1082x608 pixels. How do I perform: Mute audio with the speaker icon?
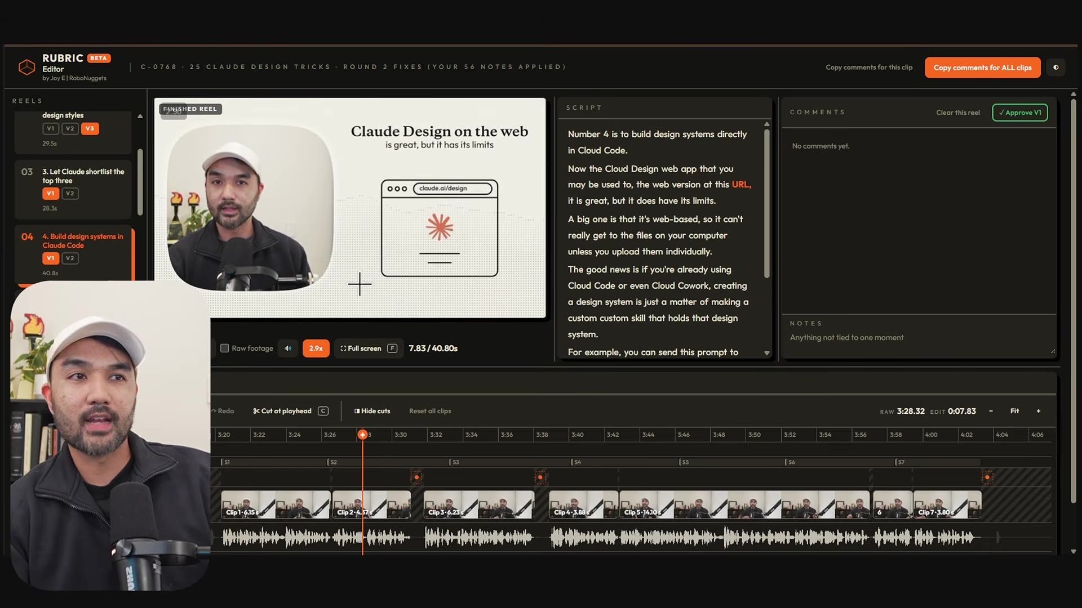pyautogui.click(x=288, y=348)
